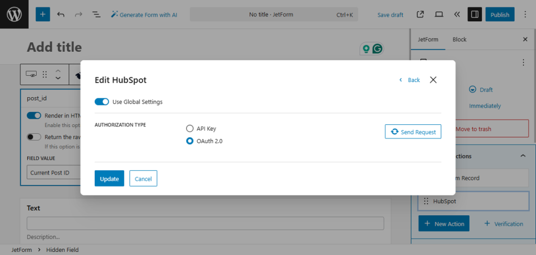Open the No title · JetForm command bar
This screenshot has height=255, width=536.
(274, 15)
